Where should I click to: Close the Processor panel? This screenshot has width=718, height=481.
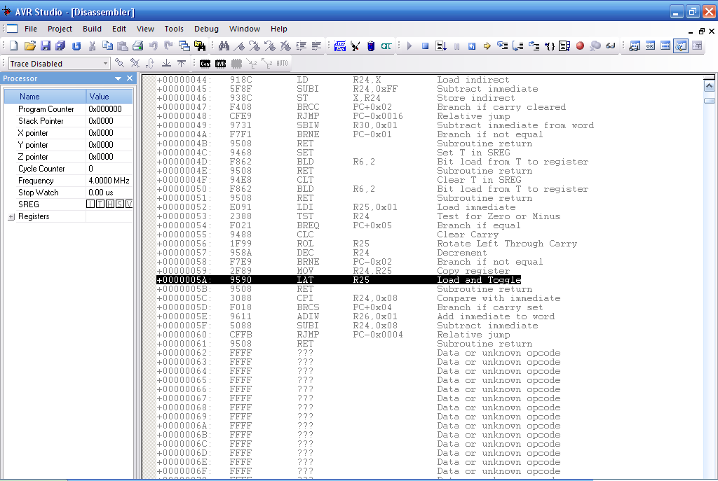pos(130,78)
